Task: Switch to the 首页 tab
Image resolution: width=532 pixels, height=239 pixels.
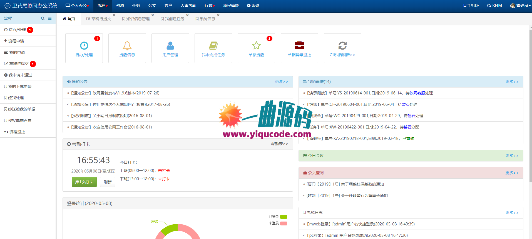Action: 69,19
